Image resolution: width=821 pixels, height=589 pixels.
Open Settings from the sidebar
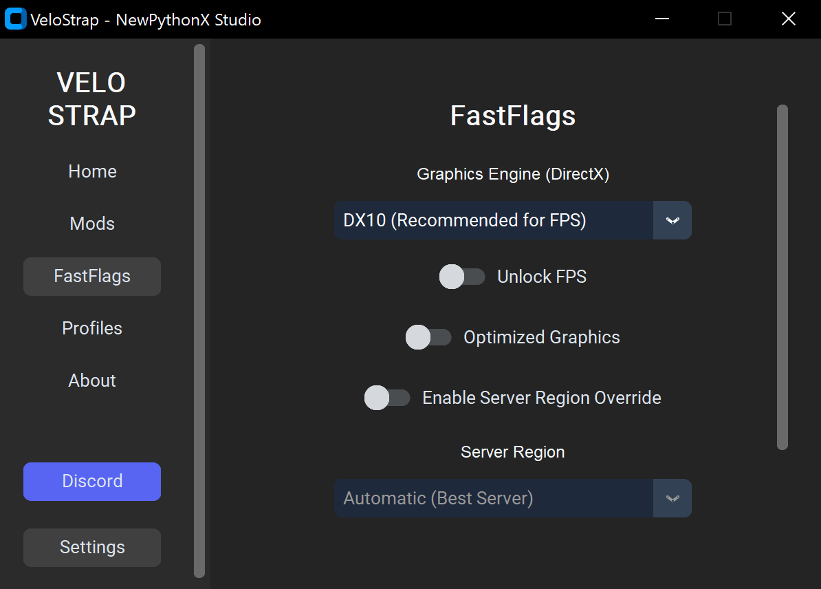pos(92,547)
